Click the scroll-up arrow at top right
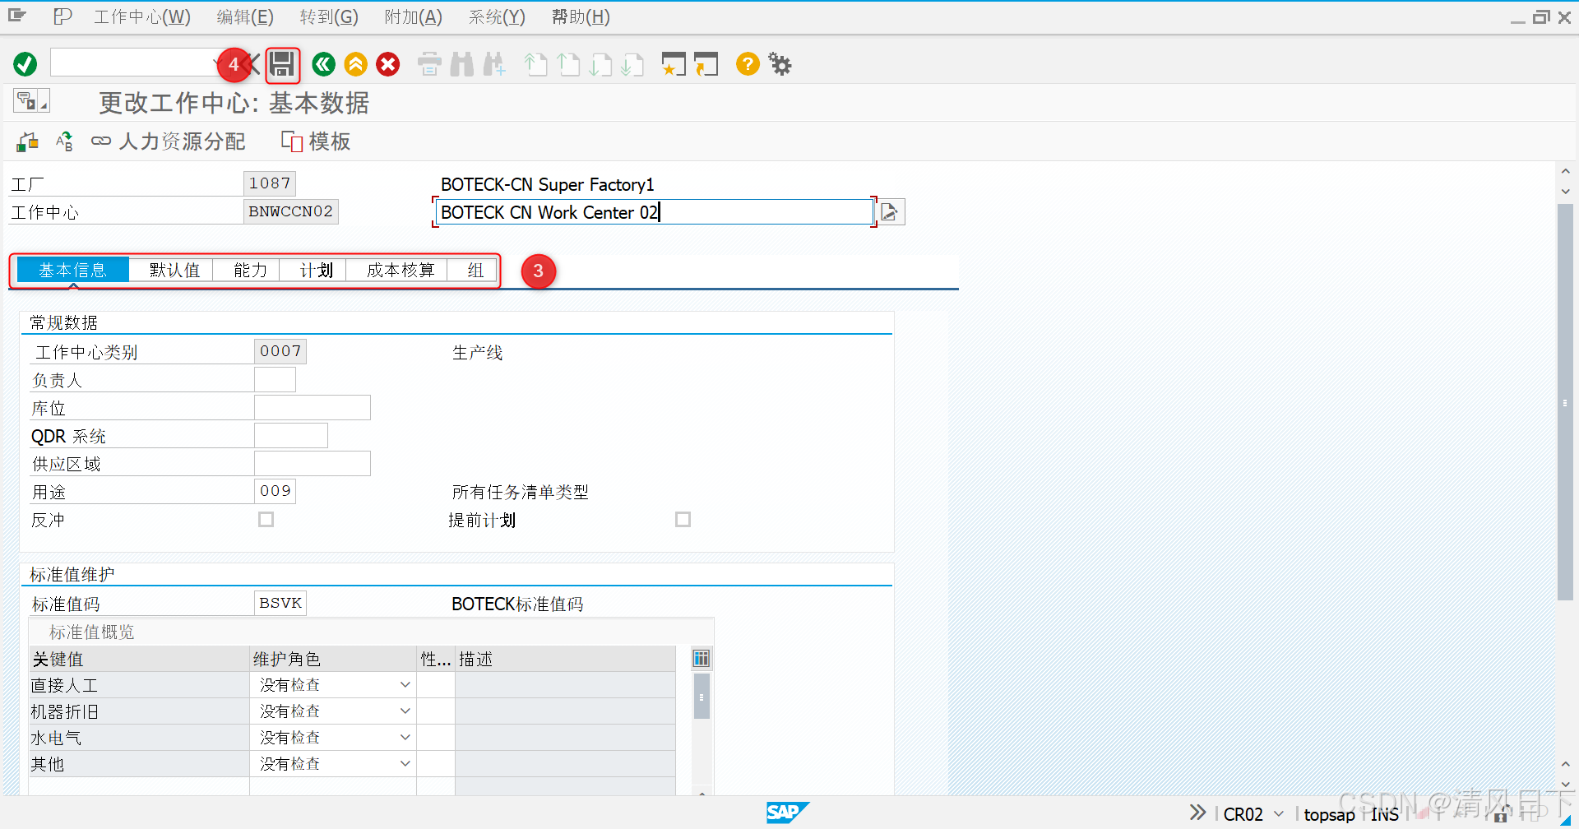 tap(1565, 171)
